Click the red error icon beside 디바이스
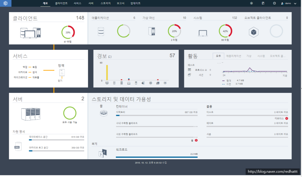 (287, 119)
